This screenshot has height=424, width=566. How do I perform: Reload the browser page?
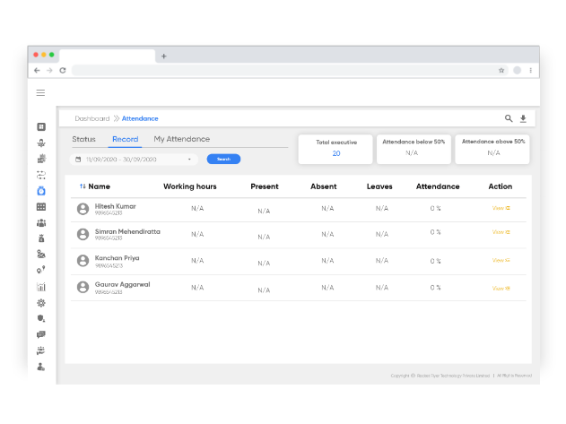[x=63, y=70]
